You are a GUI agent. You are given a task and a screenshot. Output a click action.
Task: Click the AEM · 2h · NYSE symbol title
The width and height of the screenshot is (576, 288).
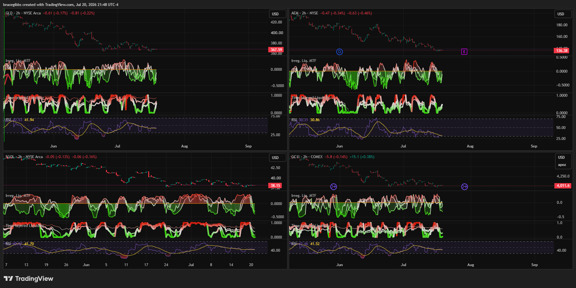tap(305, 13)
